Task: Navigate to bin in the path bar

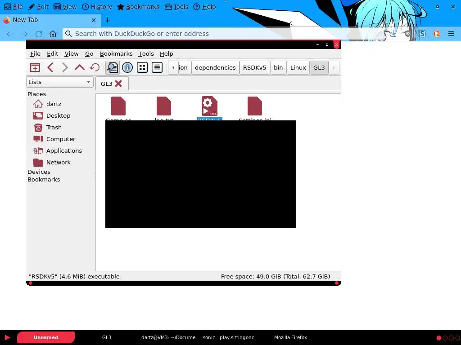Action: tap(278, 68)
